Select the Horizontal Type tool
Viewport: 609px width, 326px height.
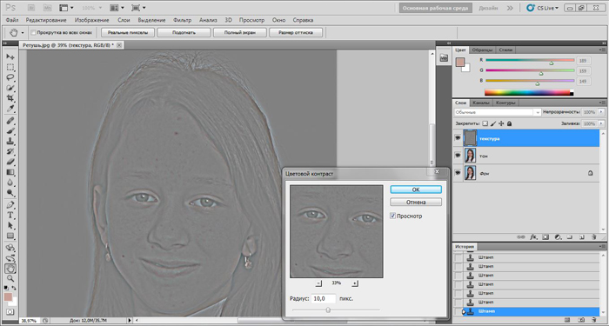tap(10, 215)
